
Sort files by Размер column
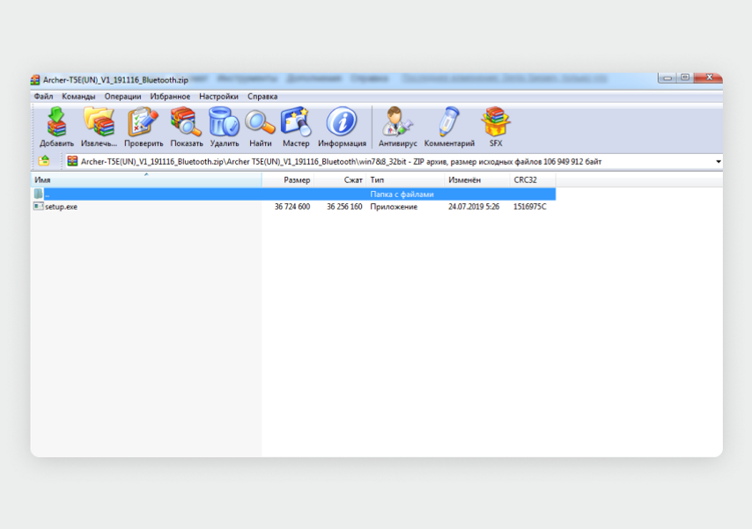coord(288,180)
